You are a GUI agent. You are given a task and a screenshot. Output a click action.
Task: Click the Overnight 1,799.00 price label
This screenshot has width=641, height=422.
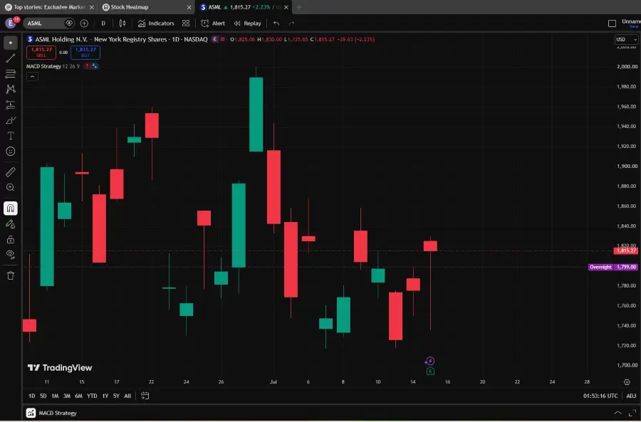click(x=613, y=267)
